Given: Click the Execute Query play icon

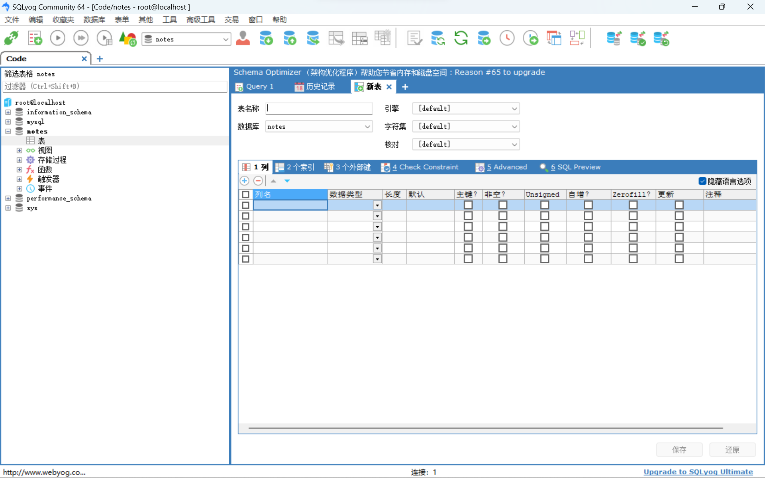Looking at the screenshot, I should pos(58,39).
